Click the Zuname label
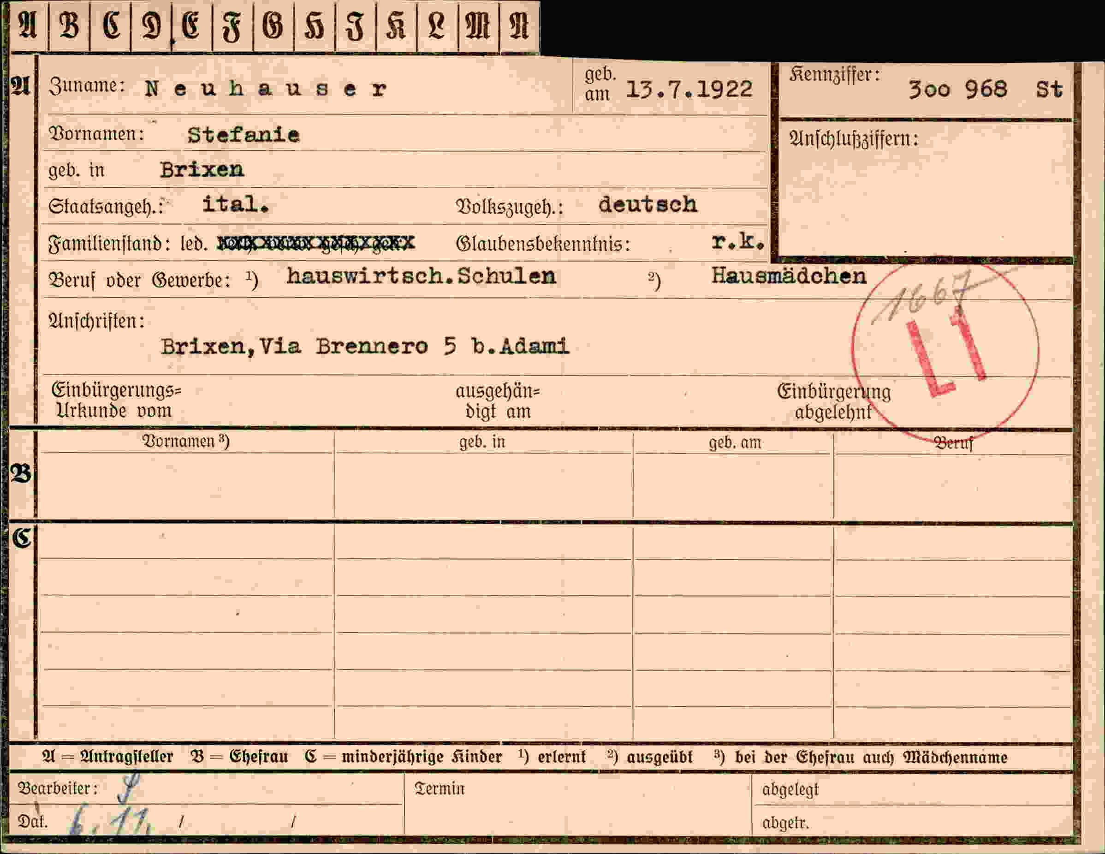The height and width of the screenshot is (854, 1105). click(87, 86)
